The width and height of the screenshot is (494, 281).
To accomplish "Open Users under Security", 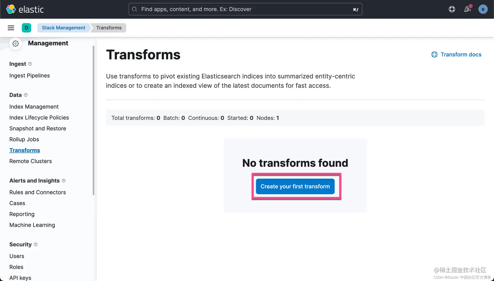I will (17, 256).
